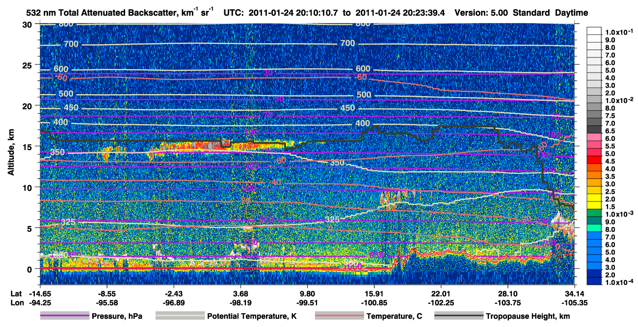The height and width of the screenshot is (327, 638).
Task: Click the darkest blue swatch at colorbar bottom
Action: (x=594, y=280)
